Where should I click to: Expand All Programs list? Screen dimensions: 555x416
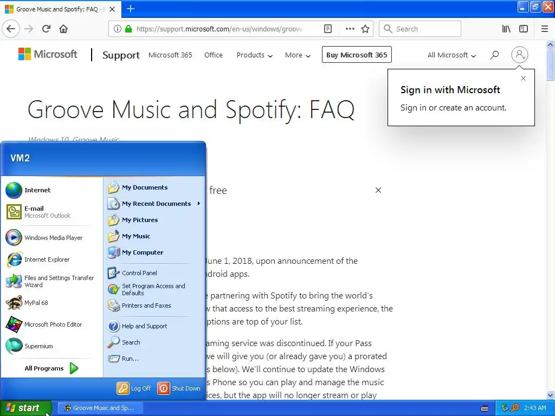click(51, 368)
